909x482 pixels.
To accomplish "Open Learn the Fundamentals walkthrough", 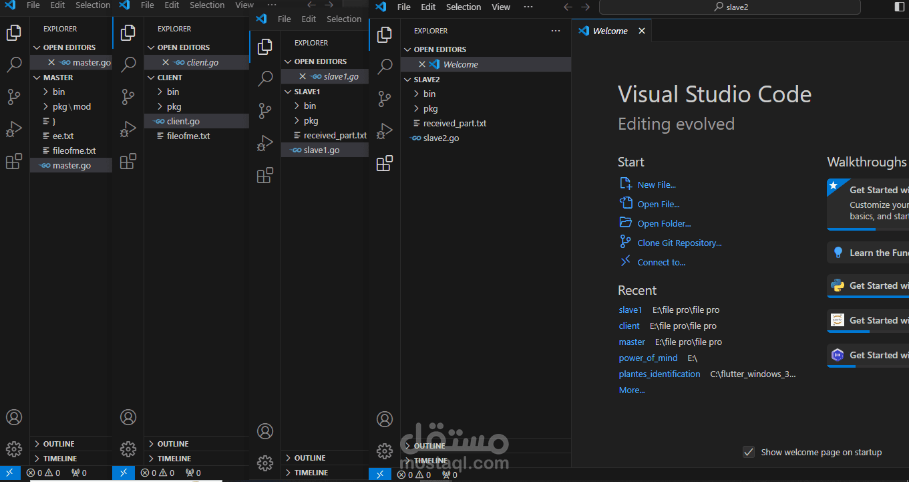I will tap(868, 253).
